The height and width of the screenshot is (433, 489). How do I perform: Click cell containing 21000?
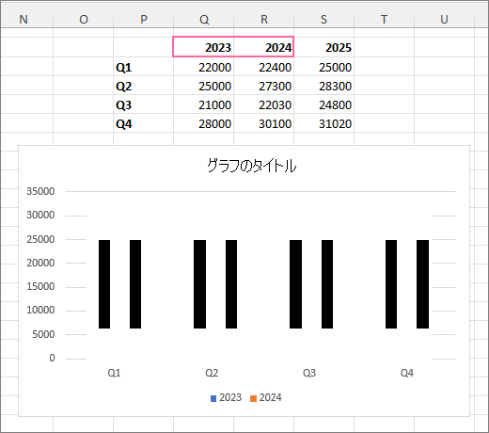point(204,104)
